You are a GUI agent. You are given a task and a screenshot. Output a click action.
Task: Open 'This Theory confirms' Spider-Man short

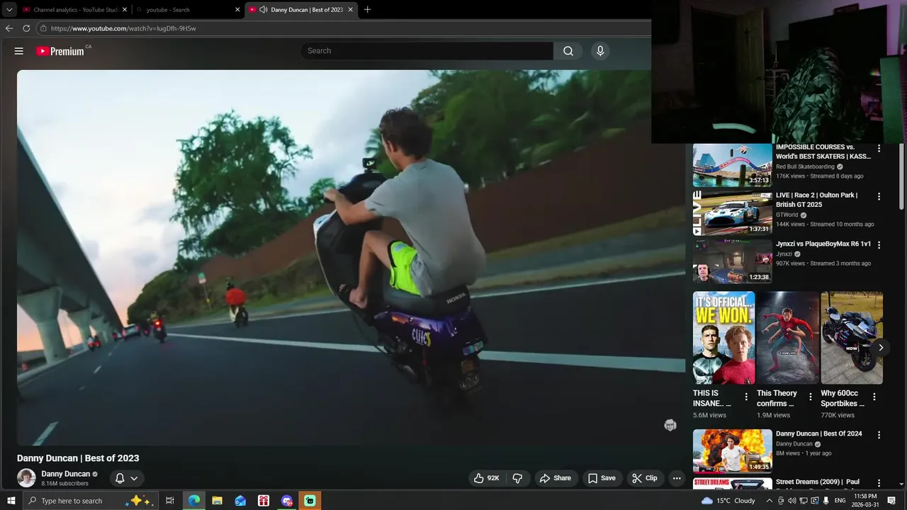point(787,338)
